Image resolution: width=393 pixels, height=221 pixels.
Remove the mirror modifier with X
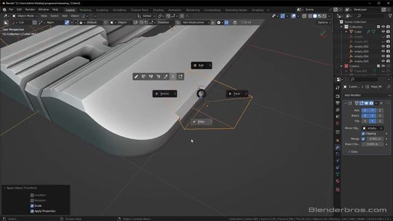point(381,103)
